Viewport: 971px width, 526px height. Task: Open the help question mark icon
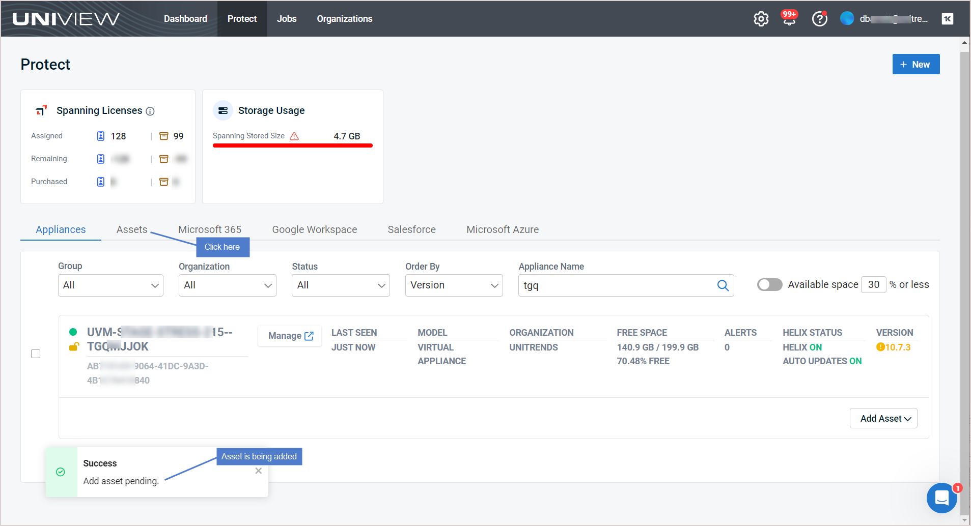[x=819, y=18]
